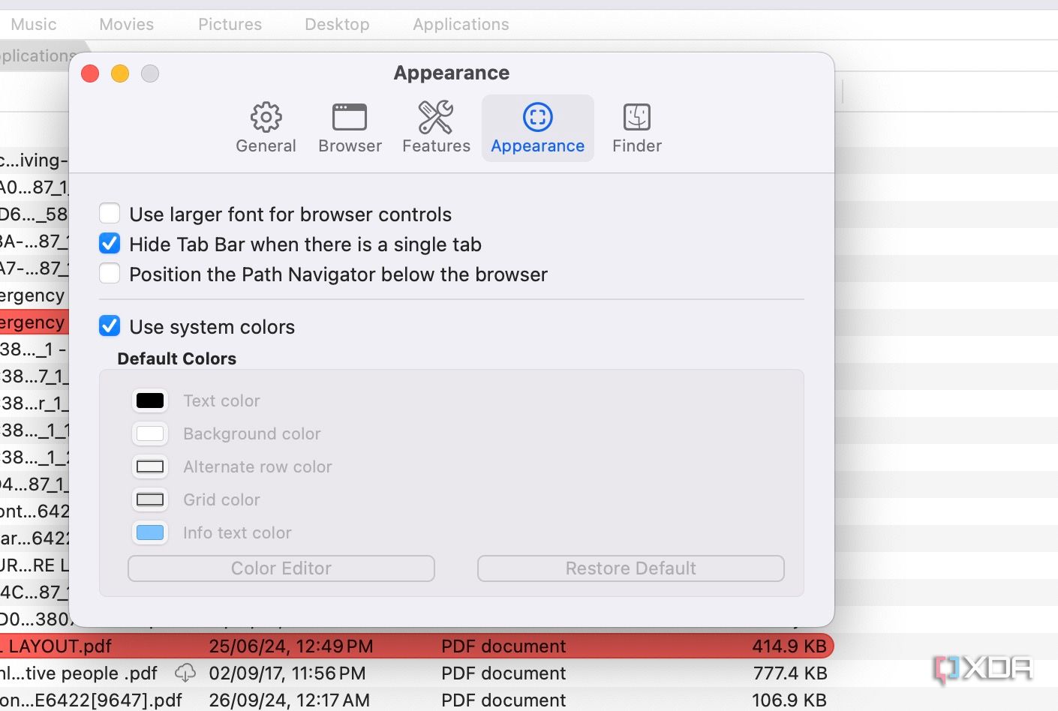The height and width of the screenshot is (711, 1058).
Task: Select the file dated 02/09/17, 11:56 PM
Action: tap(416, 673)
